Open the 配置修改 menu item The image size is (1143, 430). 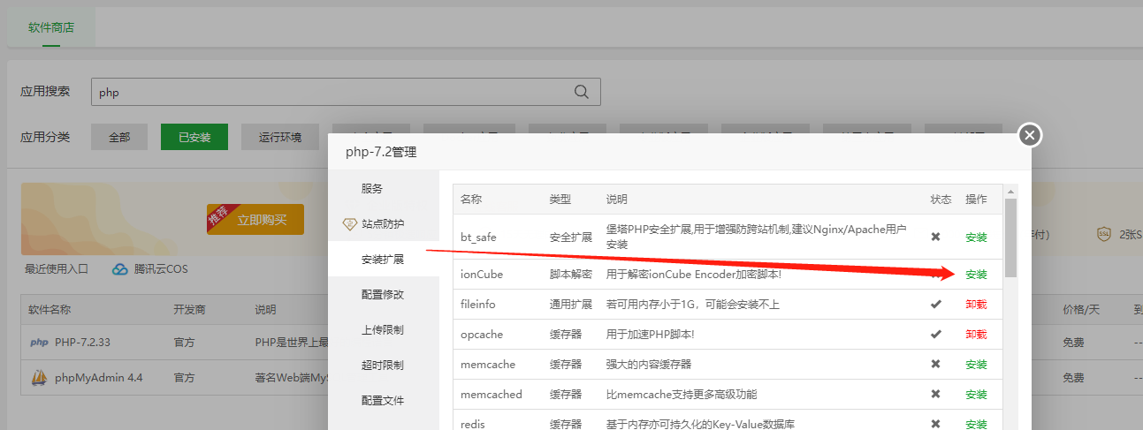coord(383,295)
